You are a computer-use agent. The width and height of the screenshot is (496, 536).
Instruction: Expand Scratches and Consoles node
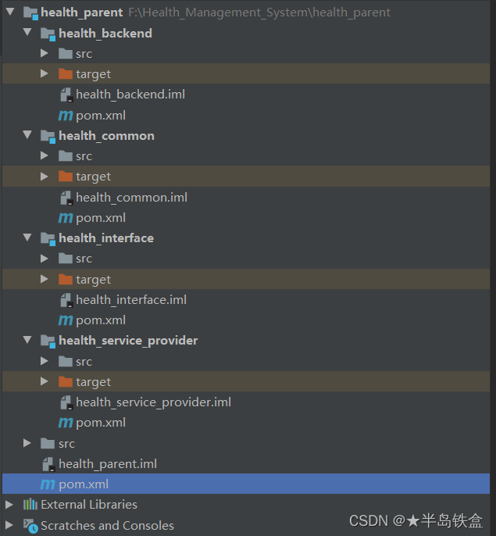[9, 525]
